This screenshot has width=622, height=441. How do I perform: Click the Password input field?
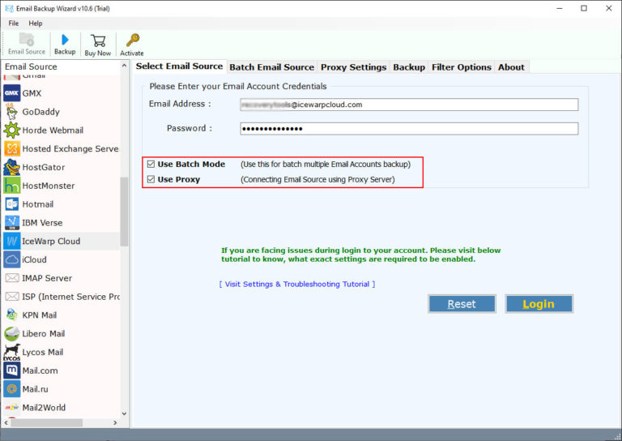coord(409,129)
